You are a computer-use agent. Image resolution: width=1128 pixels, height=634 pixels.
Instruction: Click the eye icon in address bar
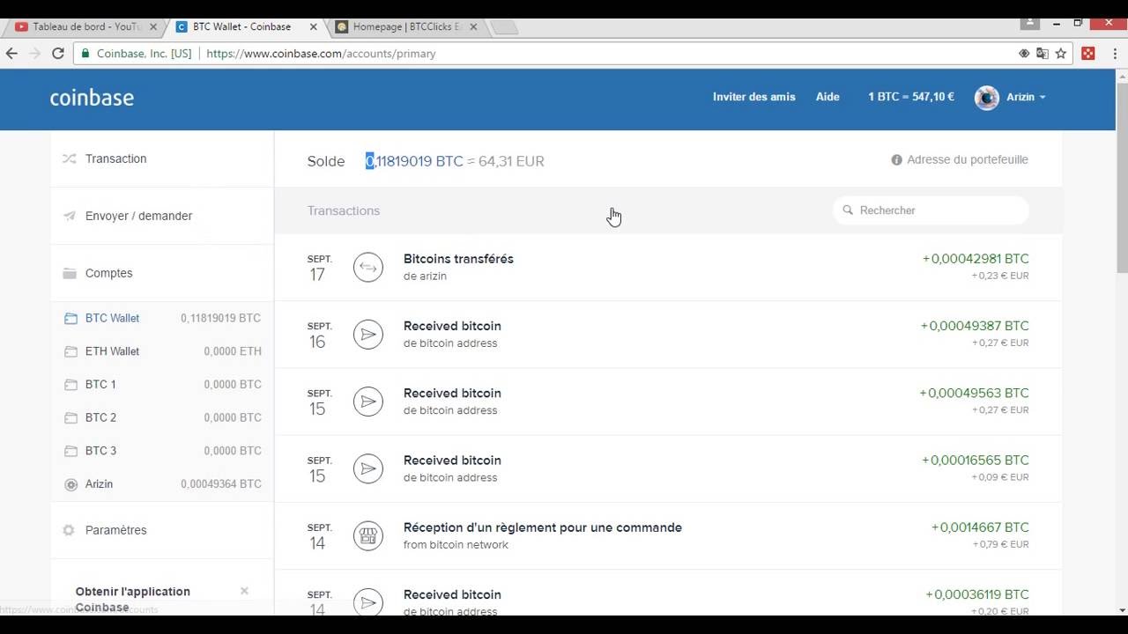pos(1024,54)
